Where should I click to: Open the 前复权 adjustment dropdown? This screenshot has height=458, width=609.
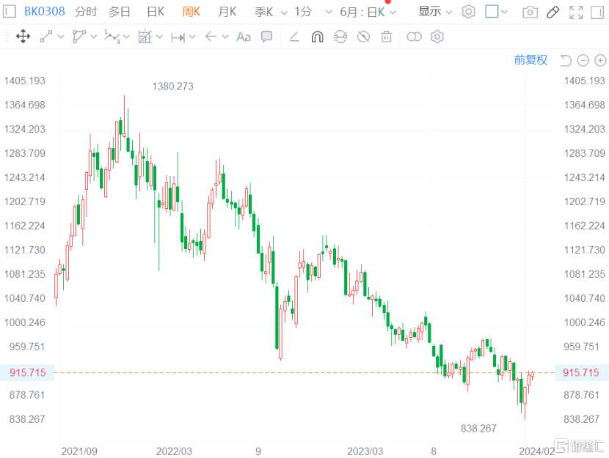coord(530,60)
